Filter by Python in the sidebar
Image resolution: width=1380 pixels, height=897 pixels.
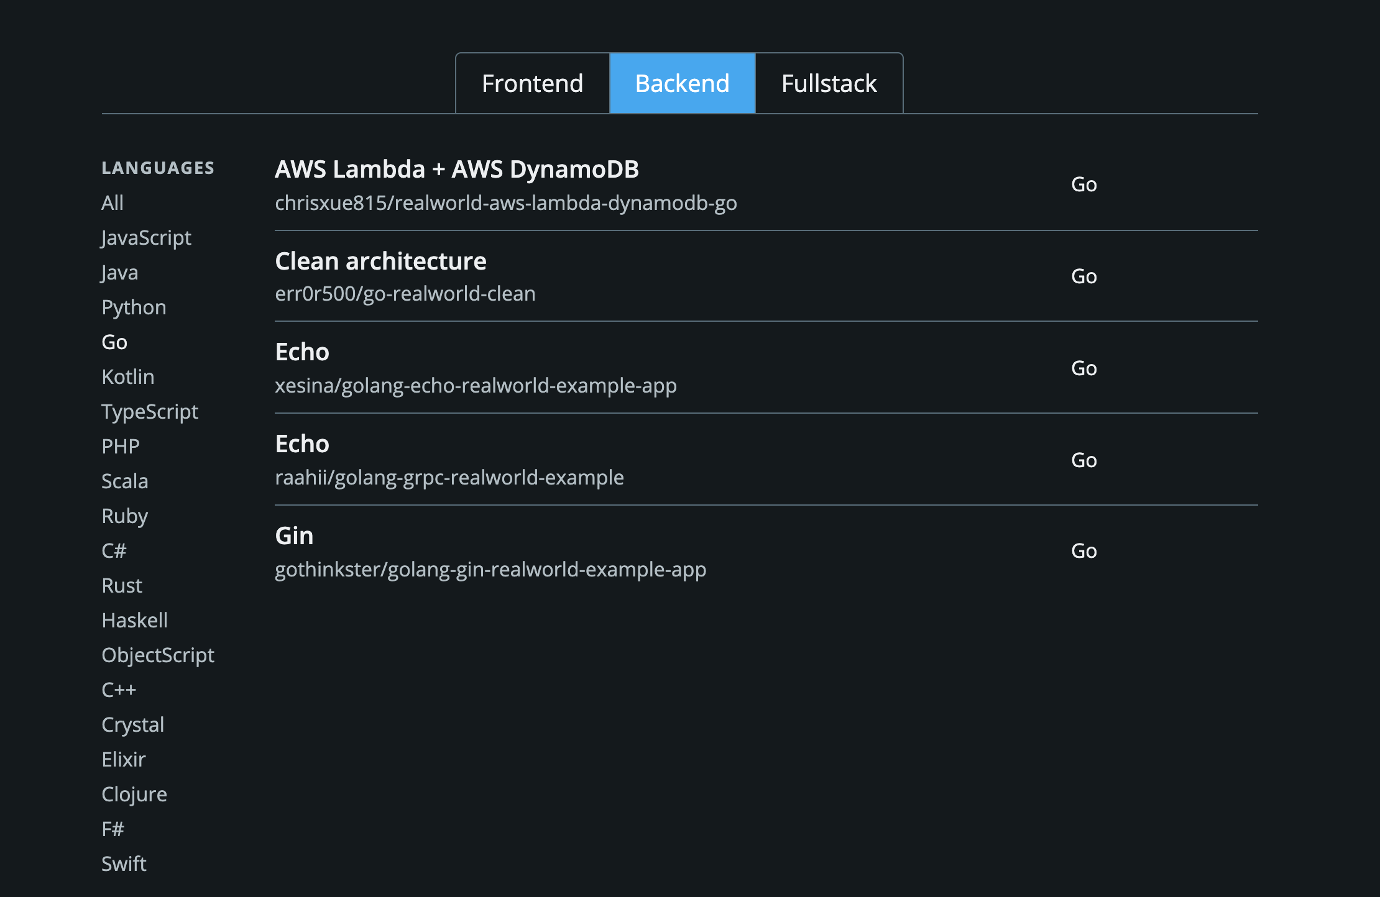(x=134, y=307)
